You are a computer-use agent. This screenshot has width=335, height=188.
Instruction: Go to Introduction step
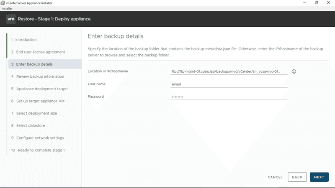[26, 40]
